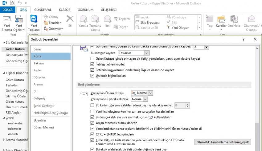
Task: Open the Temizle cleanup menu
Action: pyautogui.click(x=53, y=23)
